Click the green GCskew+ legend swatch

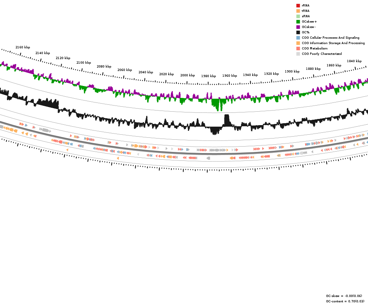point(298,21)
